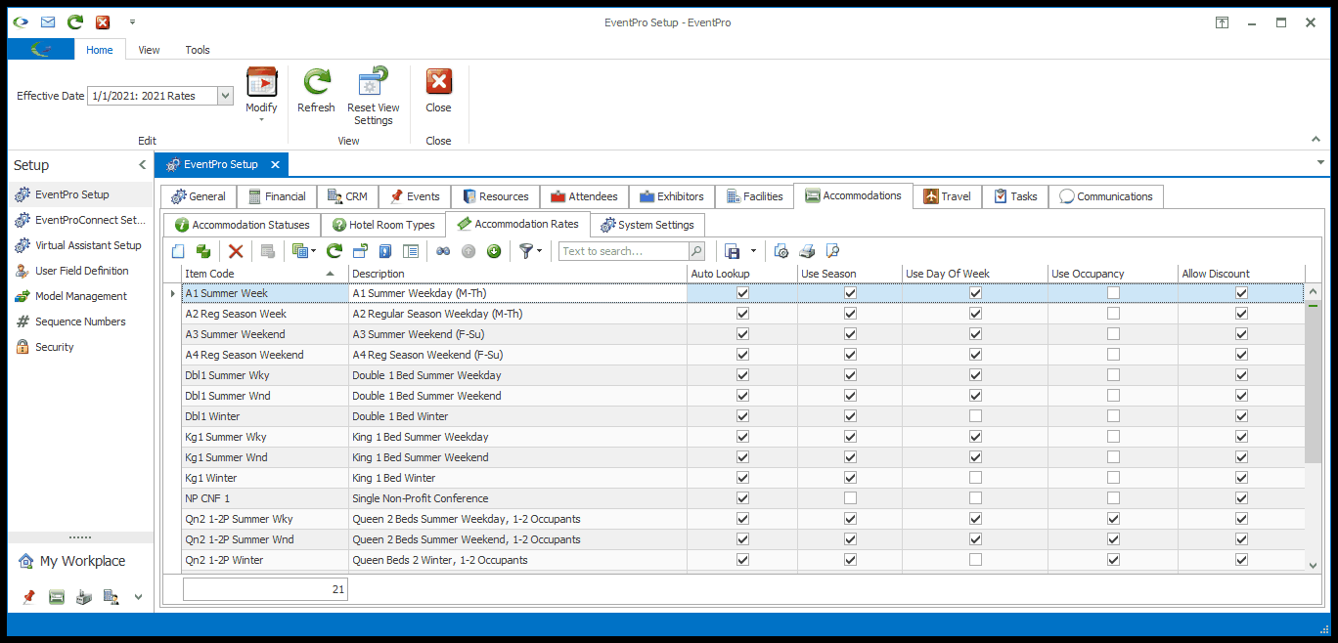The width and height of the screenshot is (1338, 643).
Task: Expand bottom navigation overflow chevron
Action: coord(138,597)
